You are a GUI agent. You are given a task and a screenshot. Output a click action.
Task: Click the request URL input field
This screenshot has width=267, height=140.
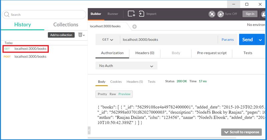[169, 40]
